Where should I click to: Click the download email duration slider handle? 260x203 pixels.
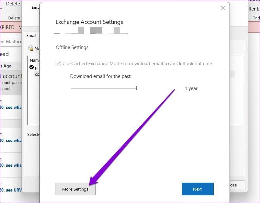pos(136,88)
